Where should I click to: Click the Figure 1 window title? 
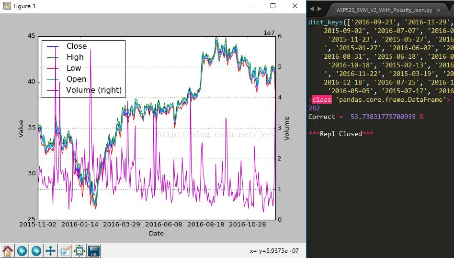point(24,6)
